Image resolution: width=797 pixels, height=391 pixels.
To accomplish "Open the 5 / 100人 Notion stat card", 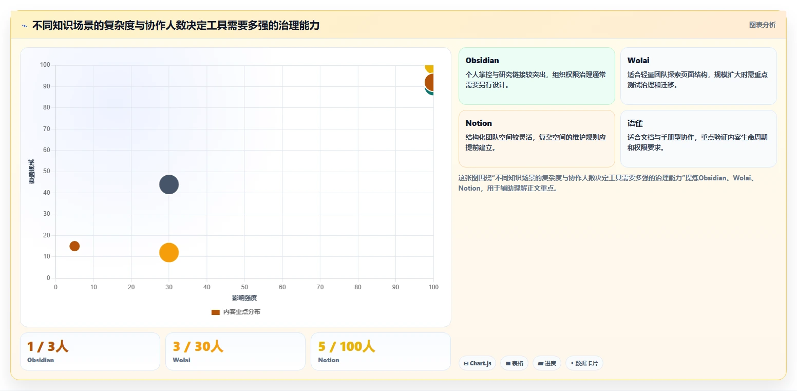I will tap(381, 351).
